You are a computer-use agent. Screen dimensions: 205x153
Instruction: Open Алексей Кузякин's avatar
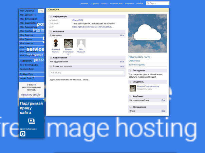coord(56,43)
